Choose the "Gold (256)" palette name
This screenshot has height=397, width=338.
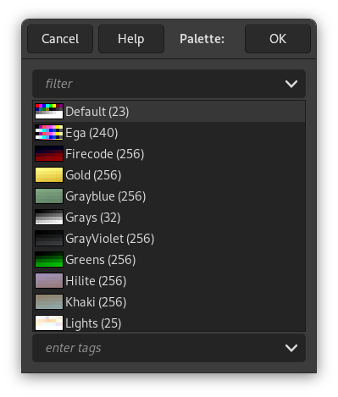point(93,175)
